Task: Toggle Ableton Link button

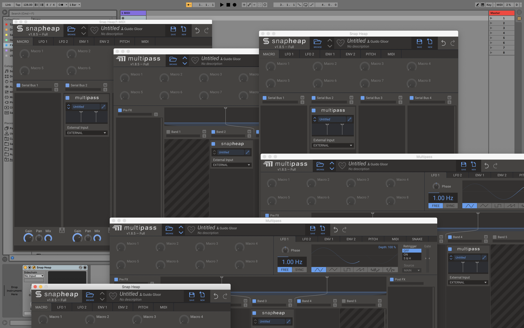Action: click(8, 5)
